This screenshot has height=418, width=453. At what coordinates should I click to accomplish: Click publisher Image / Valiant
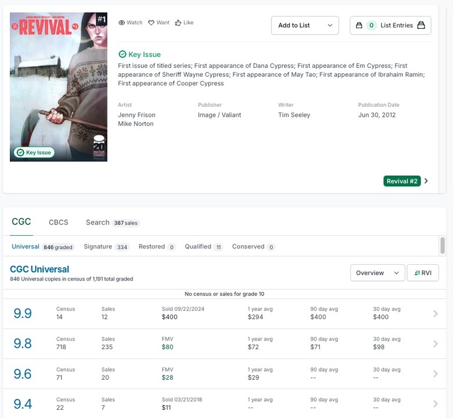pyautogui.click(x=220, y=115)
